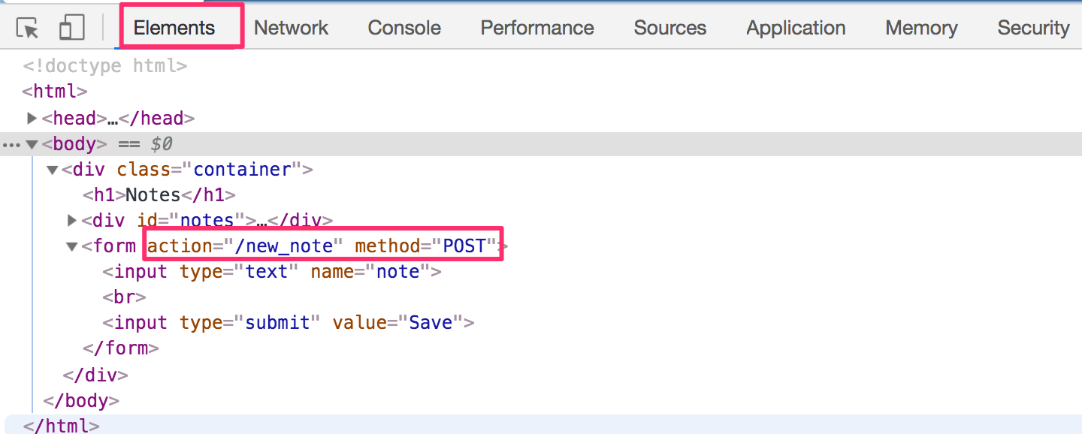Select the text input named note
Screen dimensions: 1082x434
tap(272, 271)
